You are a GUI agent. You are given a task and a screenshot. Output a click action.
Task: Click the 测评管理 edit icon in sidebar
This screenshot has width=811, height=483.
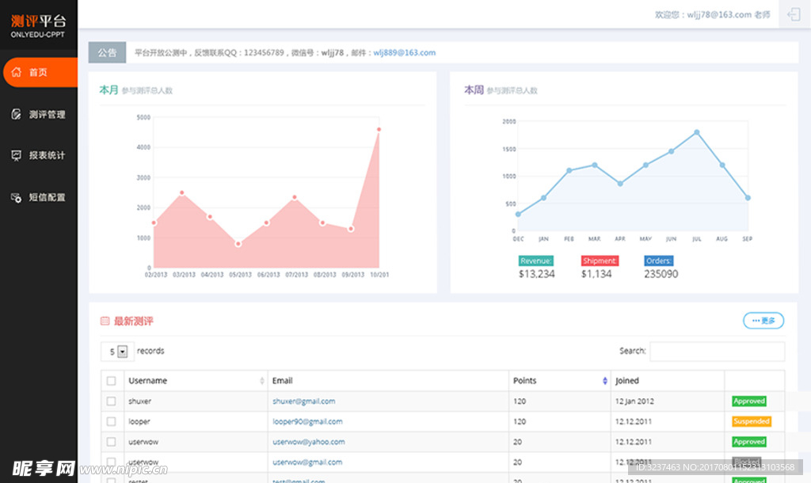pos(17,114)
